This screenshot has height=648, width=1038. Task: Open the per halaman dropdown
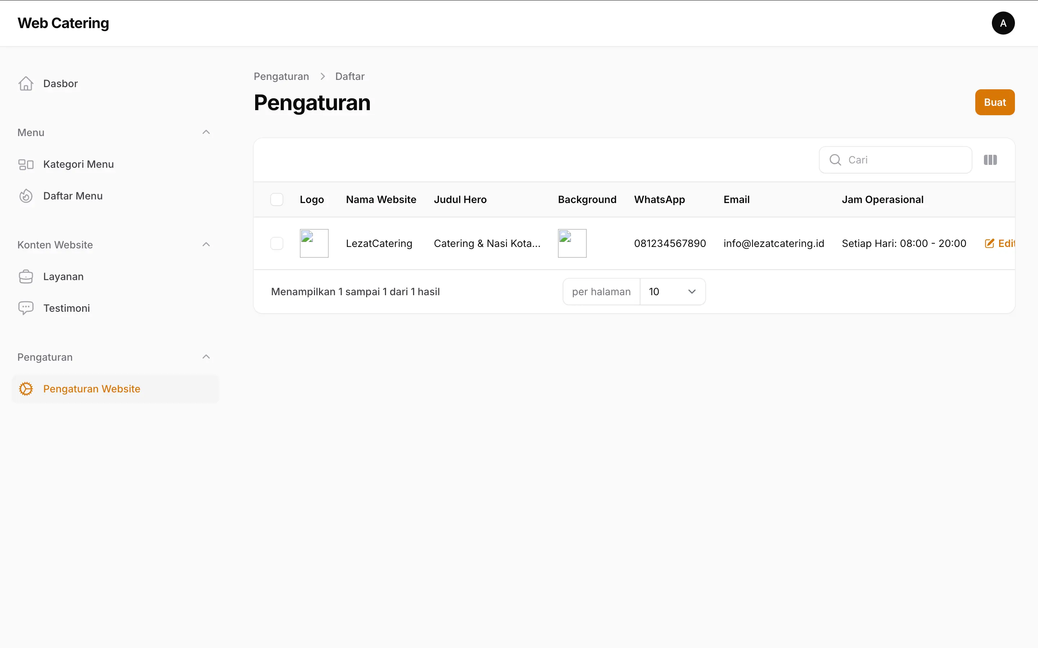[x=672, y=292]
